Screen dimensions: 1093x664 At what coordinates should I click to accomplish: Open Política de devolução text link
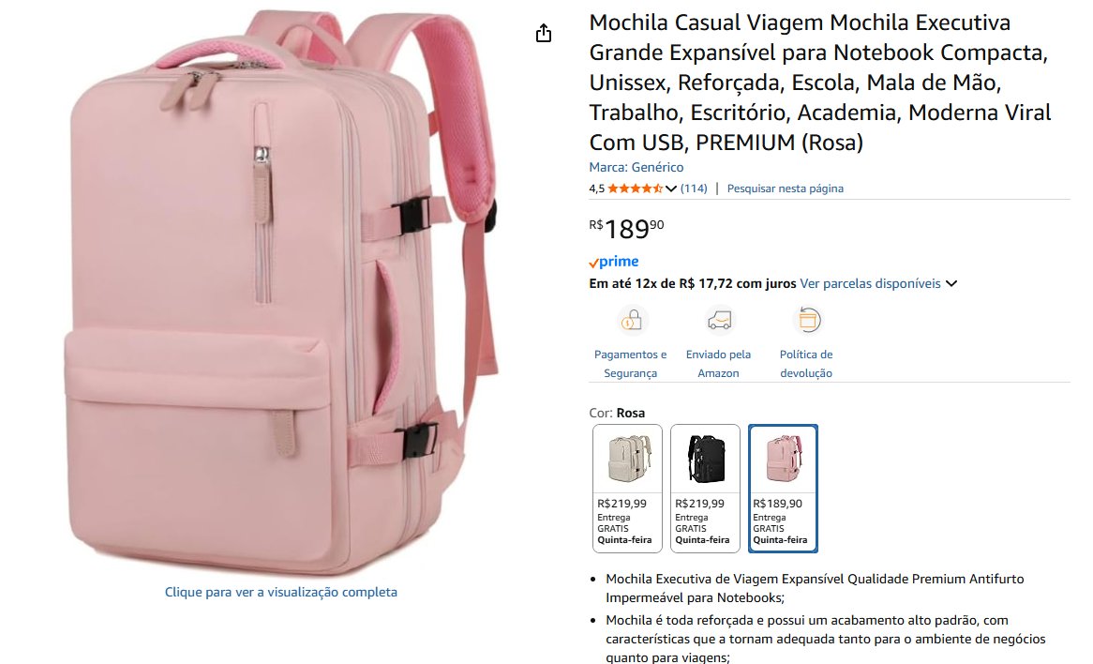coord(806,363)
